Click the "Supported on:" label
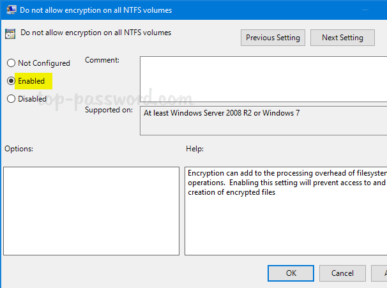This screenshot has width=387, height=288. click(x=109, y=110)
